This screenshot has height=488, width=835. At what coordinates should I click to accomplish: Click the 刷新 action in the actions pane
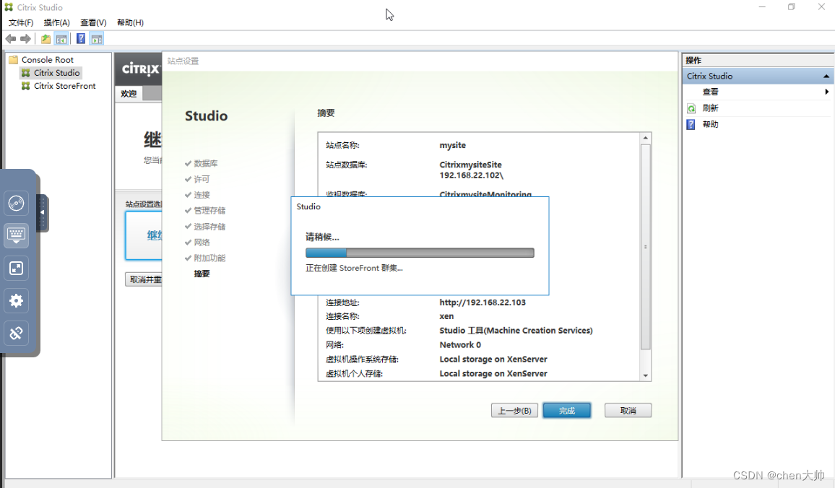(x=710, y=108)
